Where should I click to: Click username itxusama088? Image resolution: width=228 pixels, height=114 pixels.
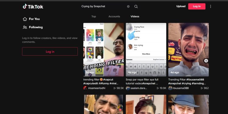[x=181, y=88]
